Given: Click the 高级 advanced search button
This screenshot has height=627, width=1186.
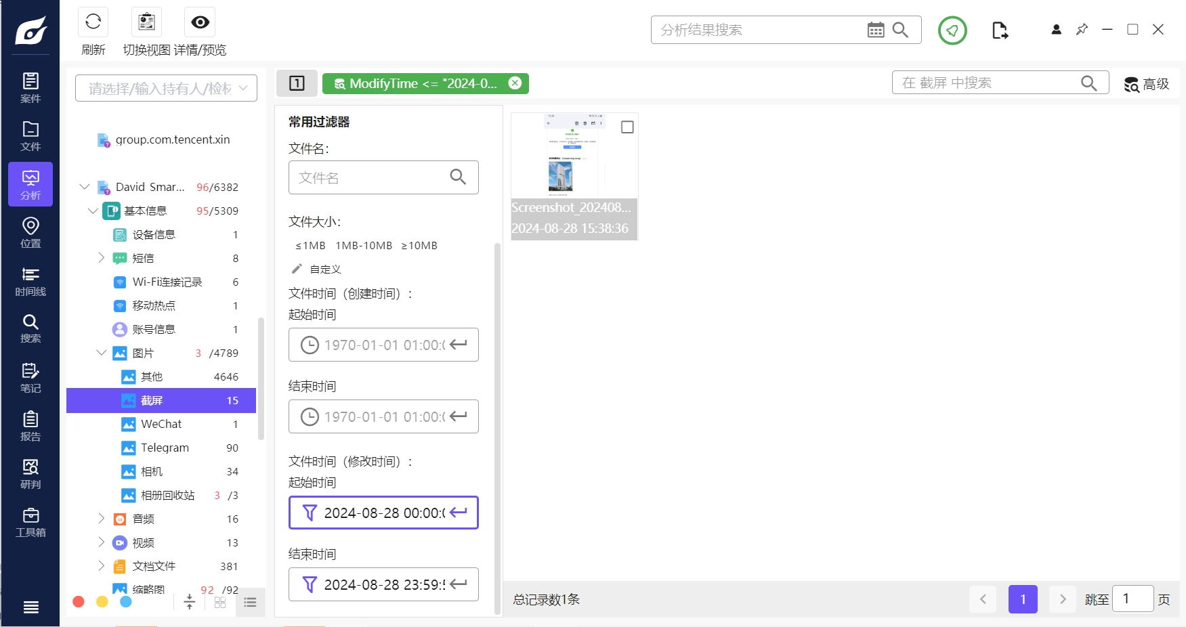Looking at the screenshot, I should pyautogui.click(x=1146, y=84).
